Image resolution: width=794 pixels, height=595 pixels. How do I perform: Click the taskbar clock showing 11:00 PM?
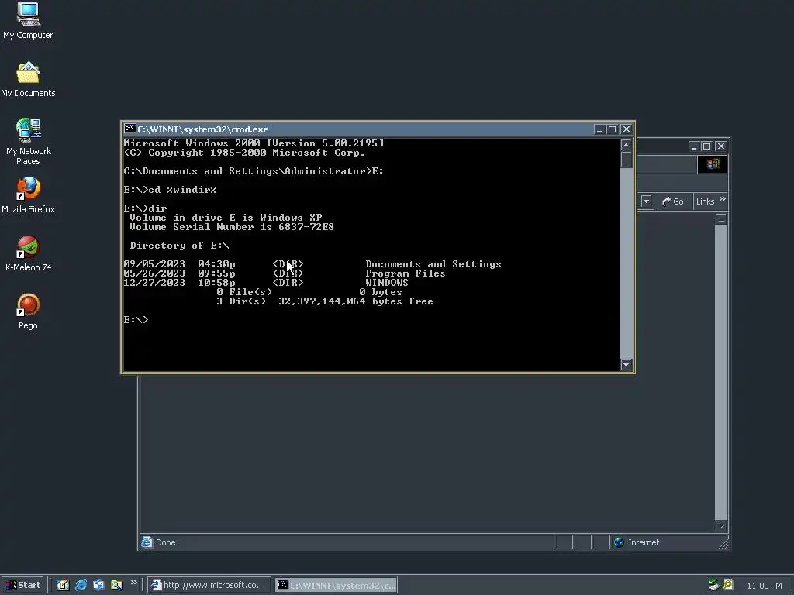(764, 586)
